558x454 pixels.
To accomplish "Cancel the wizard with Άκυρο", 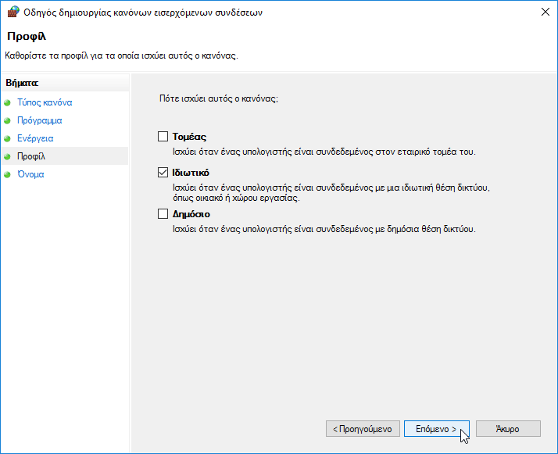I will click(508, 429).
